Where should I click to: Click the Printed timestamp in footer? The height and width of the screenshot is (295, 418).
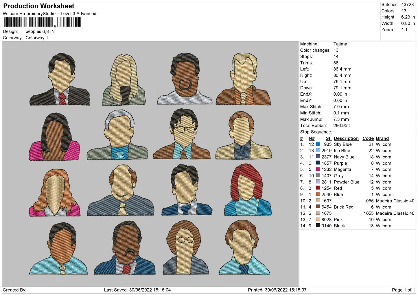277,290
